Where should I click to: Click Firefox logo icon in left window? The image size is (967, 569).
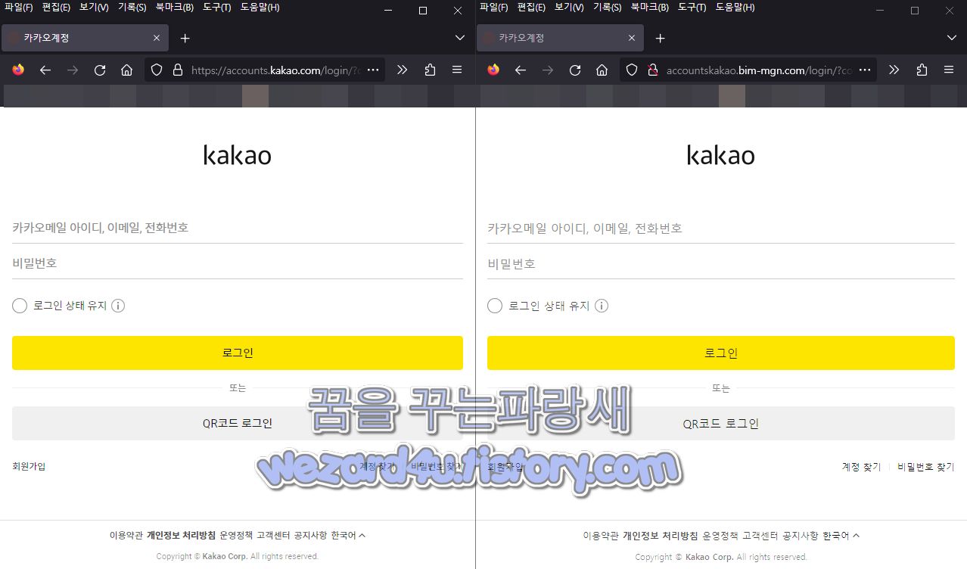[x=18, y=70]
